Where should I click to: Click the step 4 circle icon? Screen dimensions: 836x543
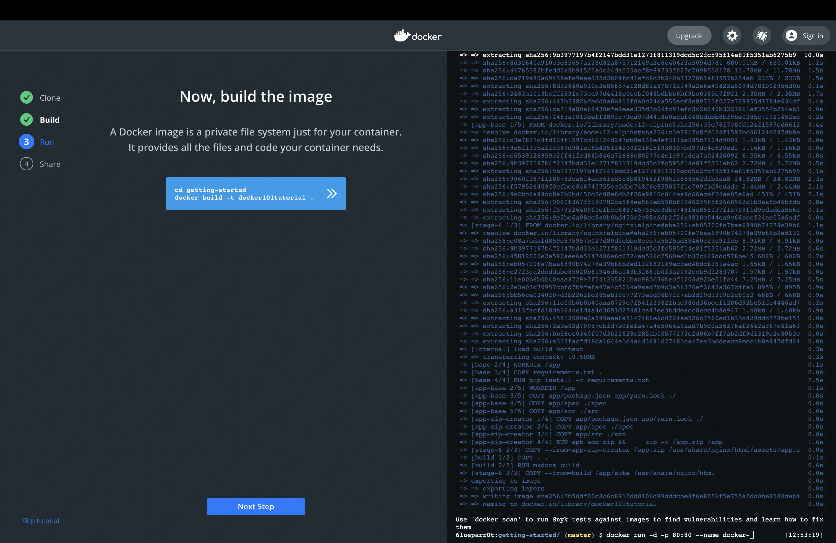pyautogui.click(x=26, y=164)
